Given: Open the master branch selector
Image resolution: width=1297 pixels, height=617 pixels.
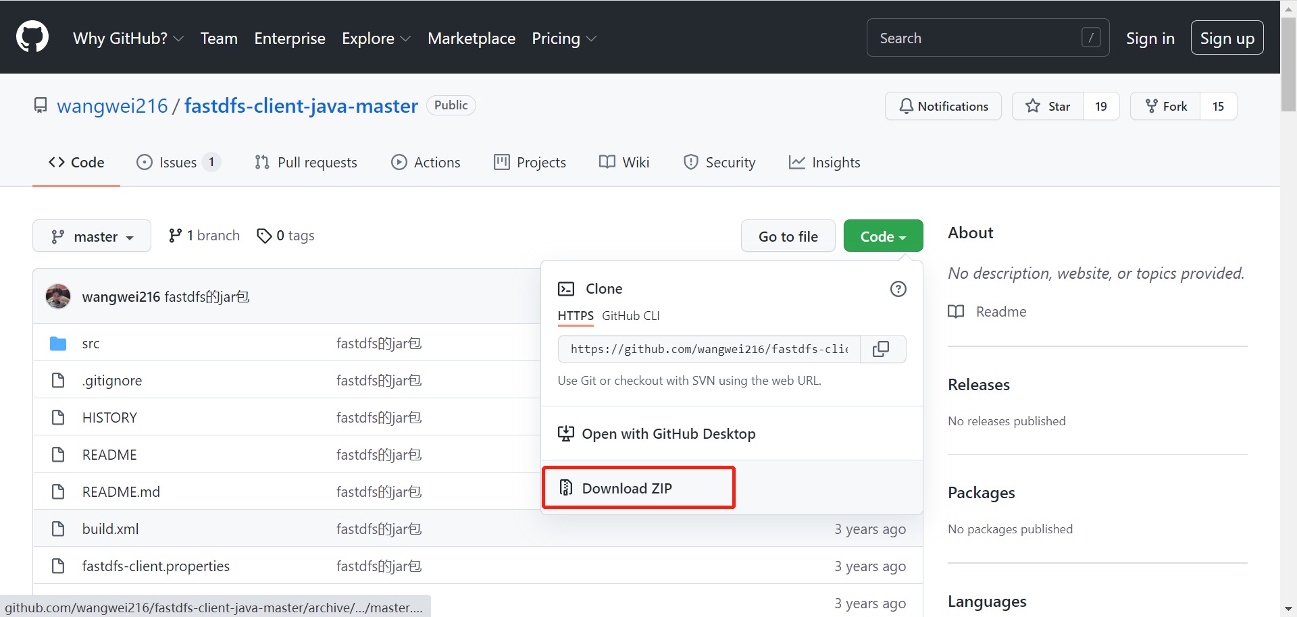Looking at the screenshot, I should coord(92,236).
